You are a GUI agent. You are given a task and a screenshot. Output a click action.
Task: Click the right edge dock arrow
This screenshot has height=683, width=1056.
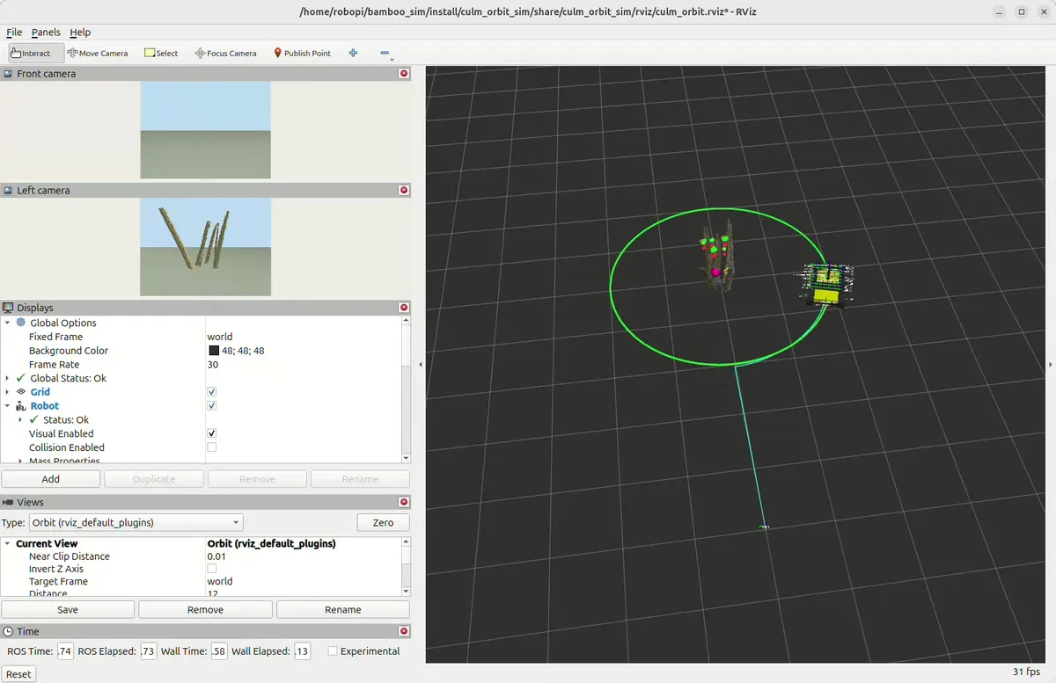point(1051,364)
